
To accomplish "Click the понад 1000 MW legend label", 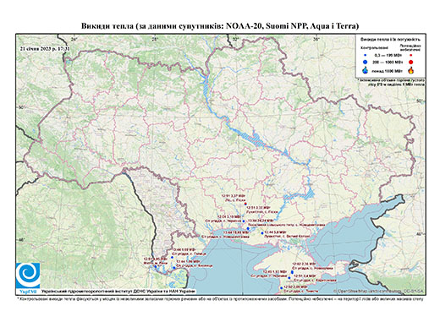I will coord(387,70).
